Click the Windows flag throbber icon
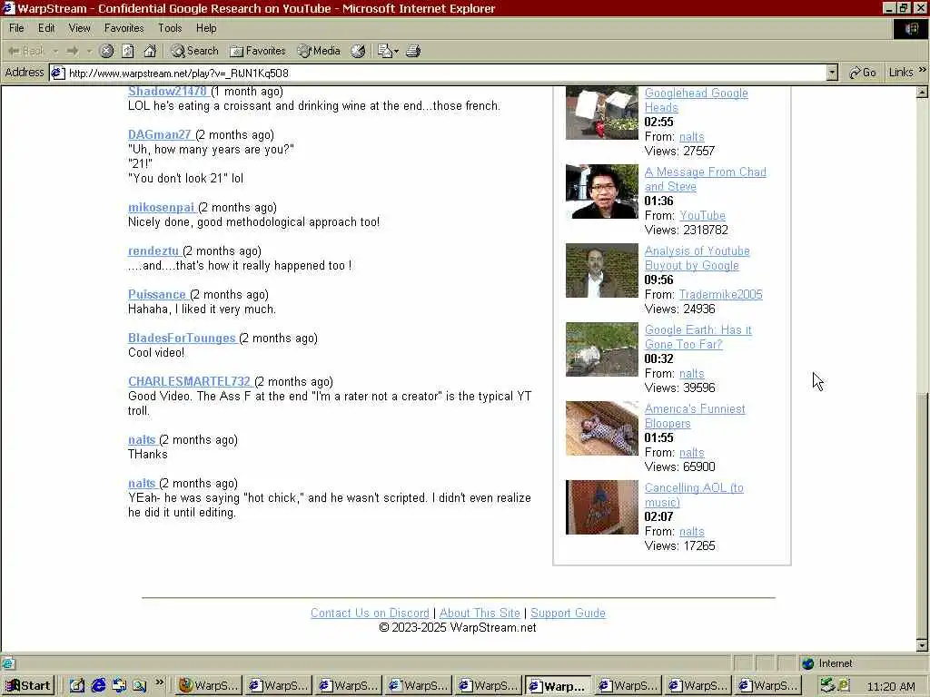Viewport: 930px width, 697px height. coord(911,29)
